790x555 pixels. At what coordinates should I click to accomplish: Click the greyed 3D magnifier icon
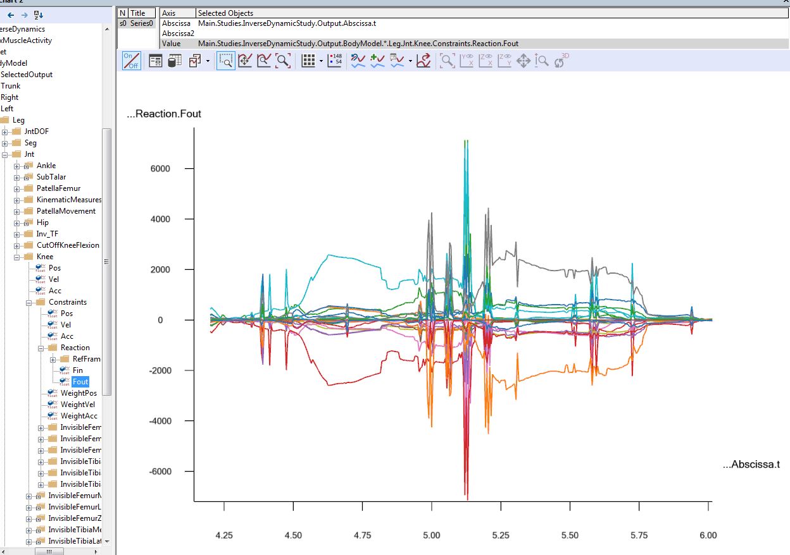tap(448, 61)
